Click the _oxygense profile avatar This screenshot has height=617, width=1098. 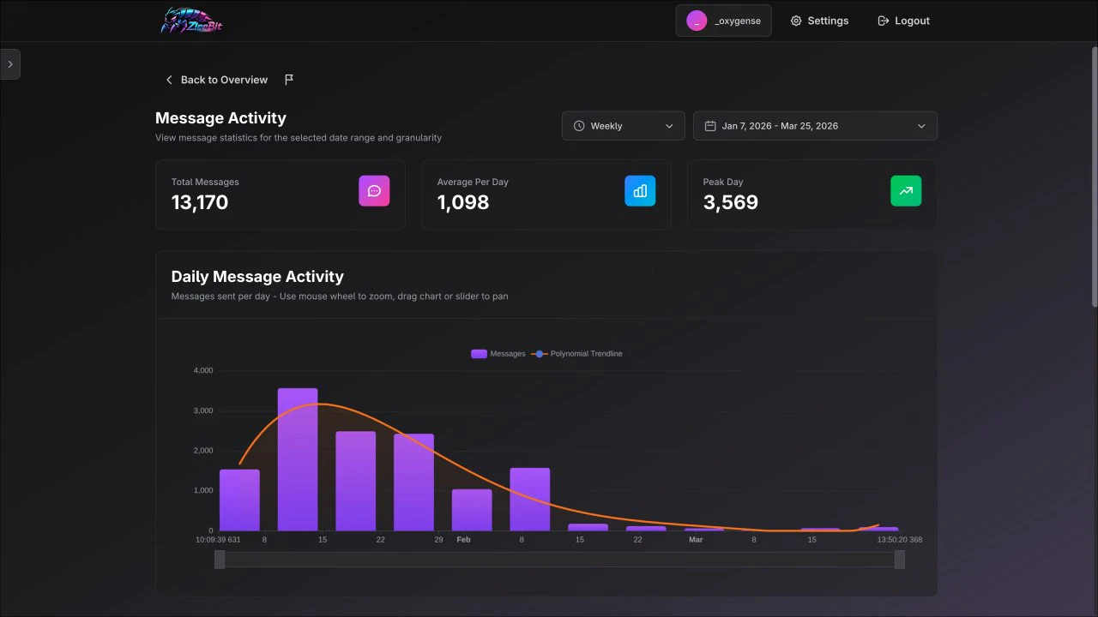pyautogui.click(x=696, y=20)
